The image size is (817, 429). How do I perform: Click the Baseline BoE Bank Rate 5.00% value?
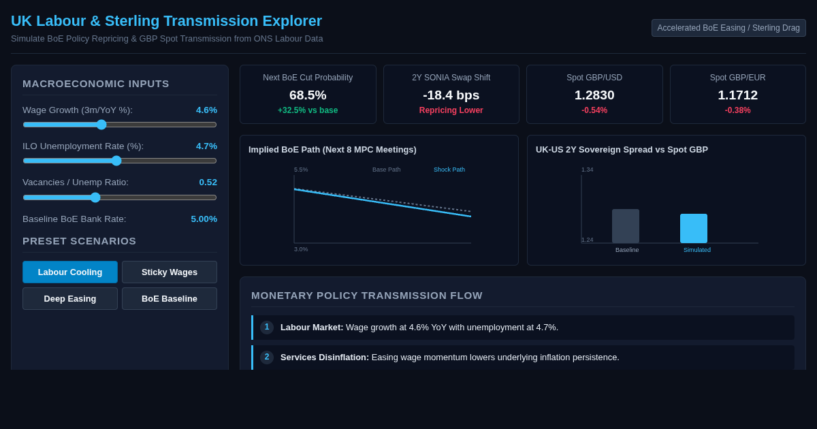(204, 219)
